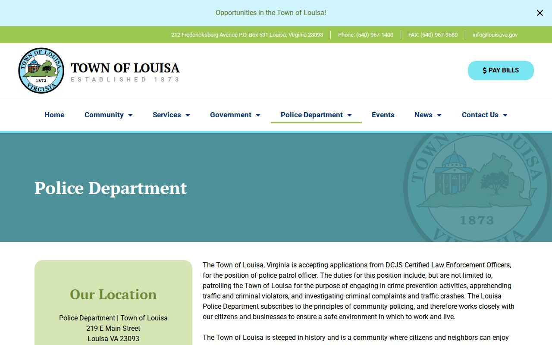Close the Opportunities announcement banner
Screen dimensions: 552x345
[x=539, y=13]
